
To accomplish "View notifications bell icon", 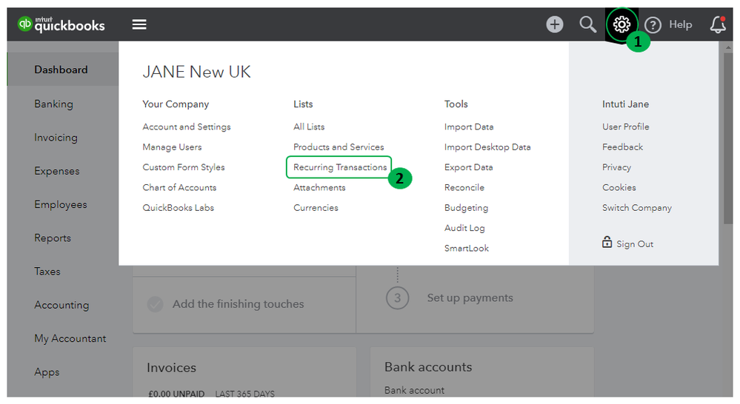I will point(718,24).
